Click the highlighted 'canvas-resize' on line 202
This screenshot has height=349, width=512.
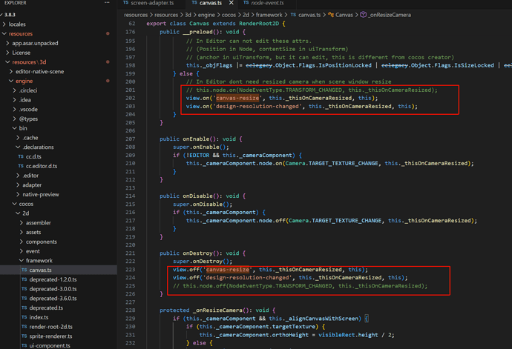click(x=237, y=98)
